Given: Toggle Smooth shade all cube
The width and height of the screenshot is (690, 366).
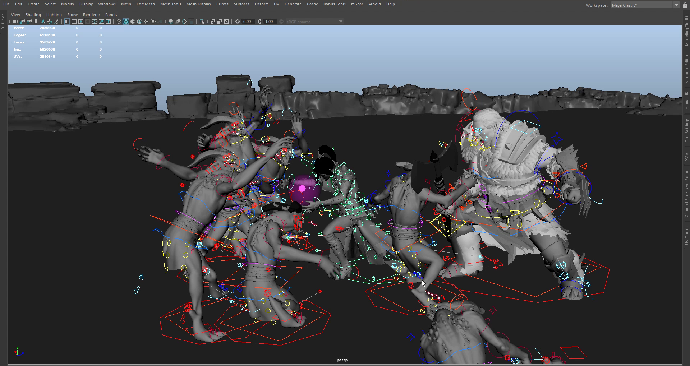Looking at the screenshot, I should (x=126, y=22).
